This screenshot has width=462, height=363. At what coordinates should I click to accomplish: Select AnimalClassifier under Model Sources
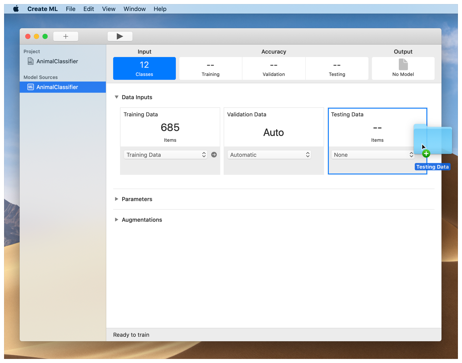click(63, 87)
